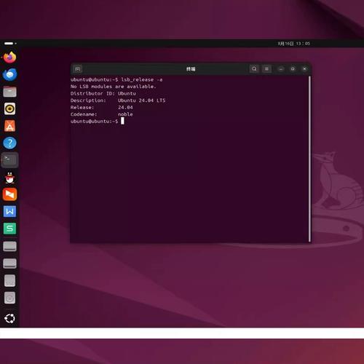
Task: Open second mounted drive icon in dock
Action: coord(9,264)
